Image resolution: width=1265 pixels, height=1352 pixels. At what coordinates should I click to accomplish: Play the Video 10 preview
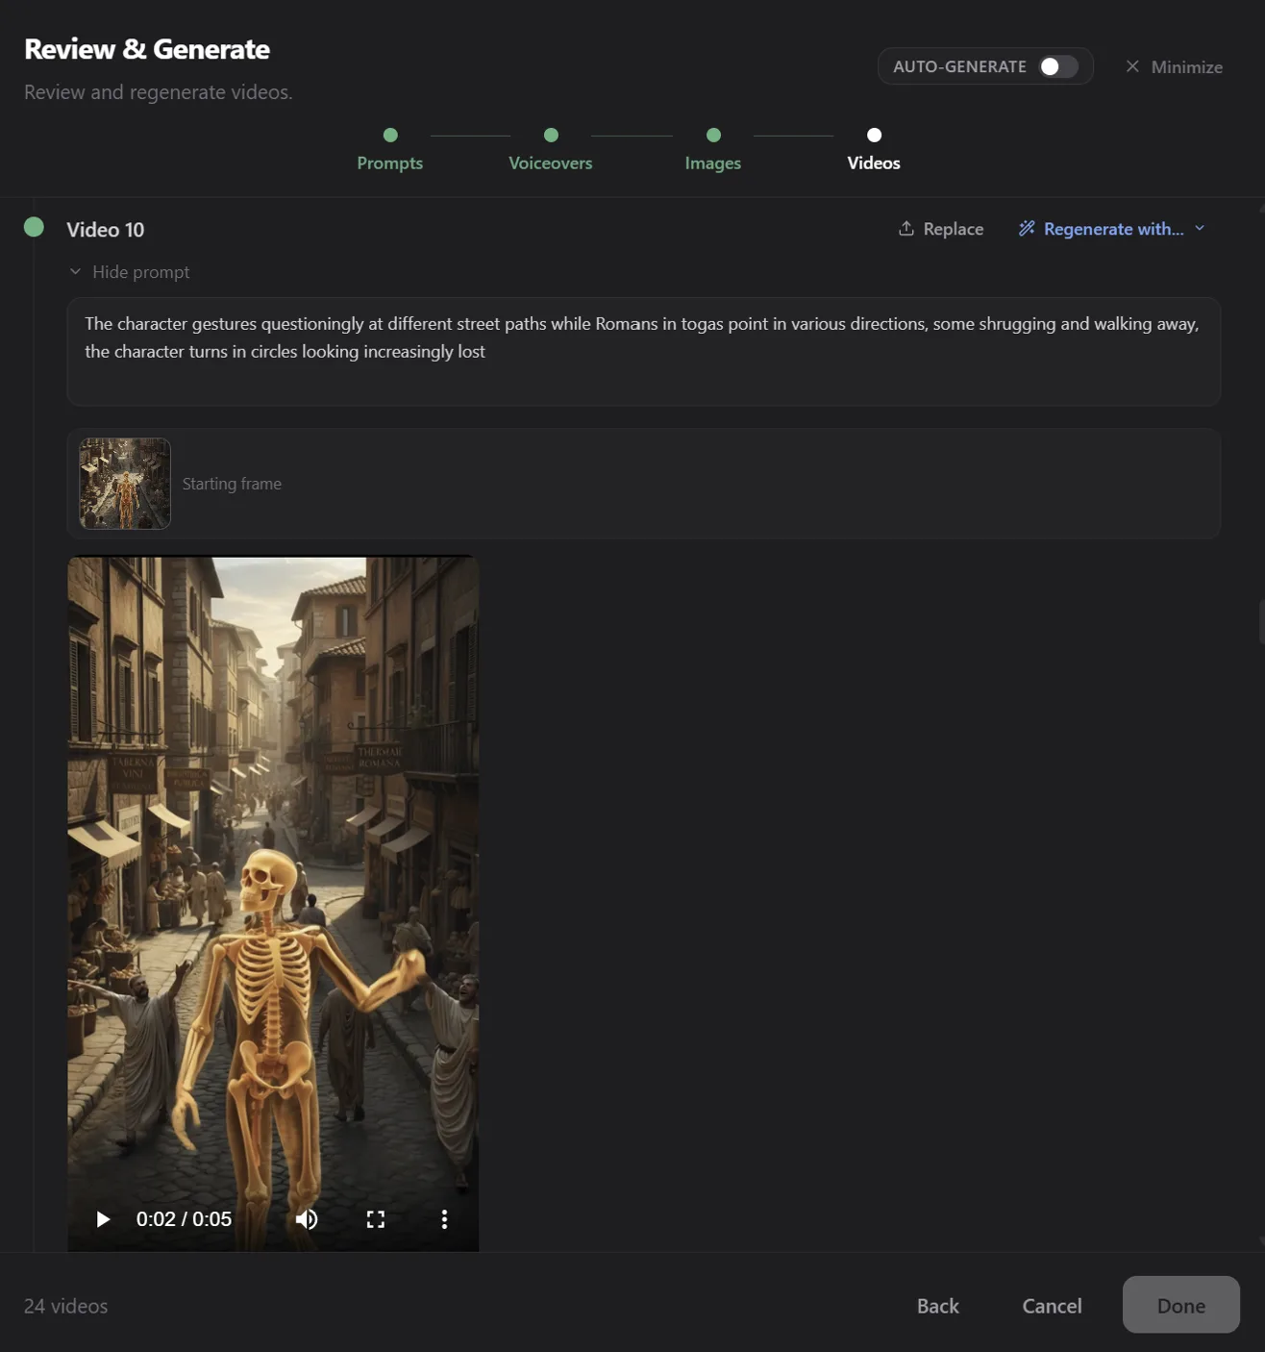pos(103,1219)
